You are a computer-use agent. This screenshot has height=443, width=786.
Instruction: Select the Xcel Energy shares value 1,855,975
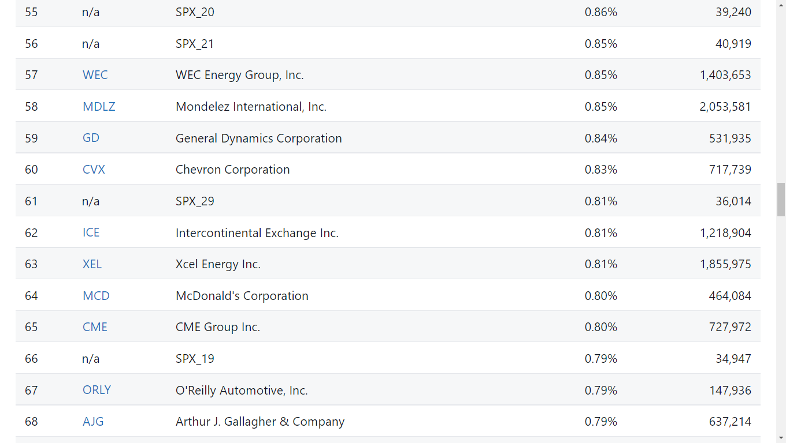(x=725, y=264)
